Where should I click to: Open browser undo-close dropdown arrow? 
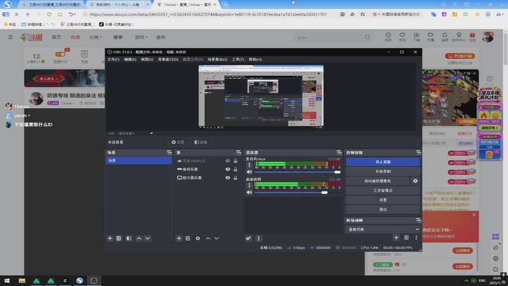(74, 14)
